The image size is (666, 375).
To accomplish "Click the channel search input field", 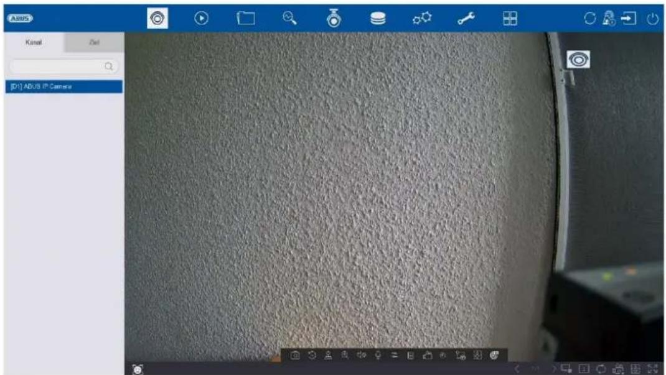I will pos(63,66).
